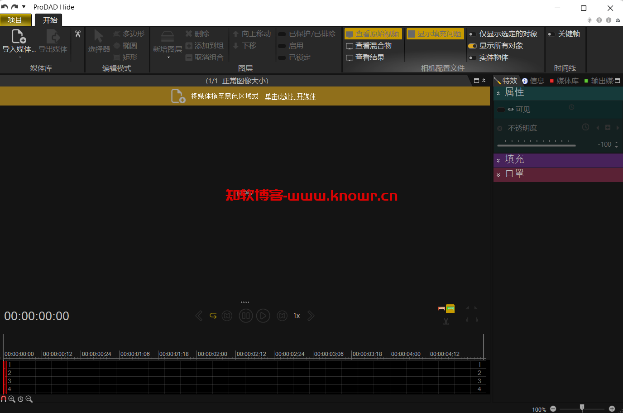Open the 输出媒体 output media tab
Screen dimensions: 623x413
(599, 81)
